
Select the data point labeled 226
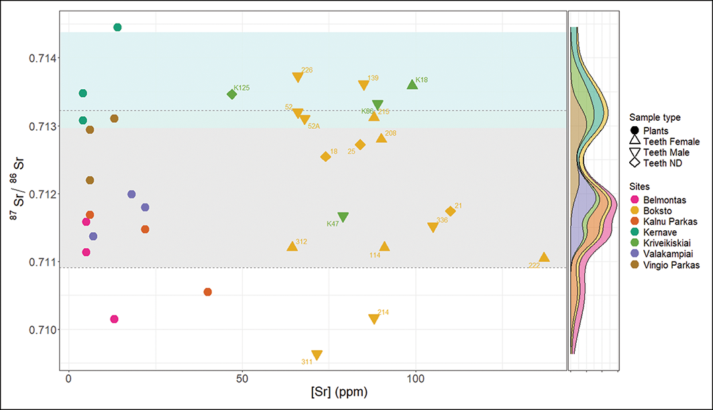click(x=297, y=77)
